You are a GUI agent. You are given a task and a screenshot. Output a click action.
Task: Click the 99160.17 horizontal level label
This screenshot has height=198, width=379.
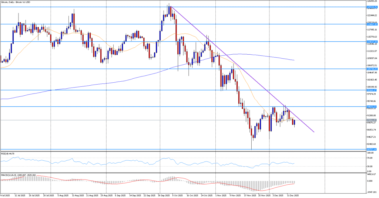(x=372, y=90)
